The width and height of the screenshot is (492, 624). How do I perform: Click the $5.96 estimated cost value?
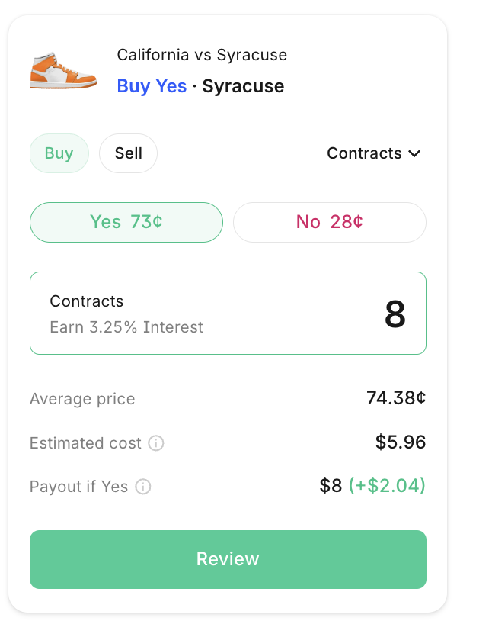(x=400, y=442)
